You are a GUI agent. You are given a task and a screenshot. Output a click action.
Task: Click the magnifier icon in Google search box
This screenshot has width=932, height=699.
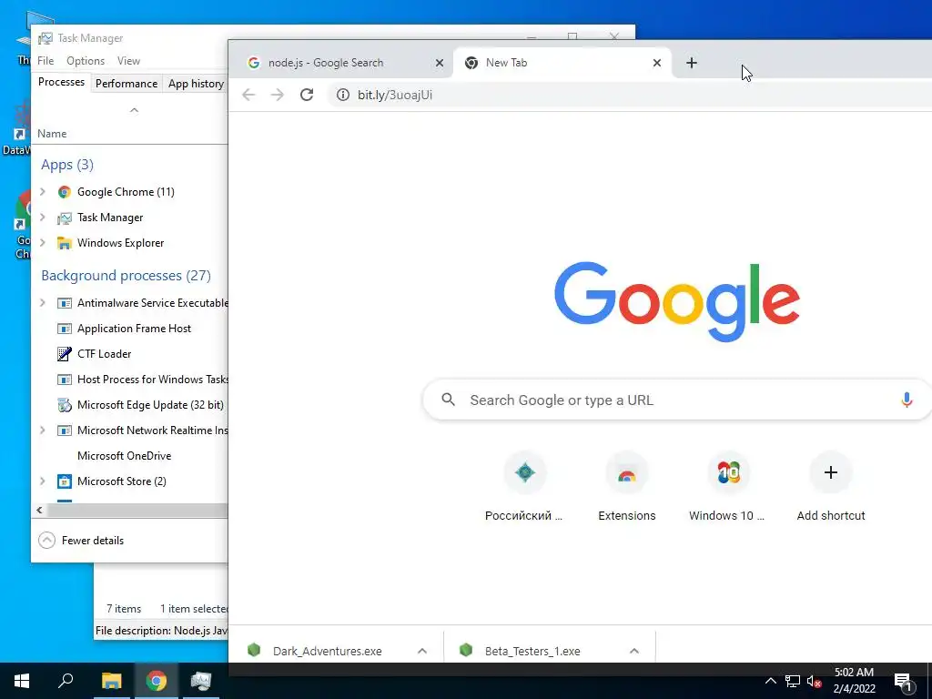click(x=448, y=400)
